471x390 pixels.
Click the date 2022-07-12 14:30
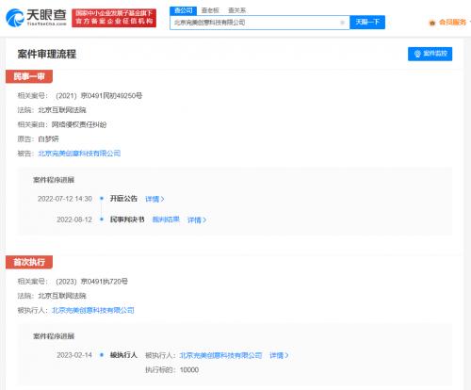click(65, 199)
